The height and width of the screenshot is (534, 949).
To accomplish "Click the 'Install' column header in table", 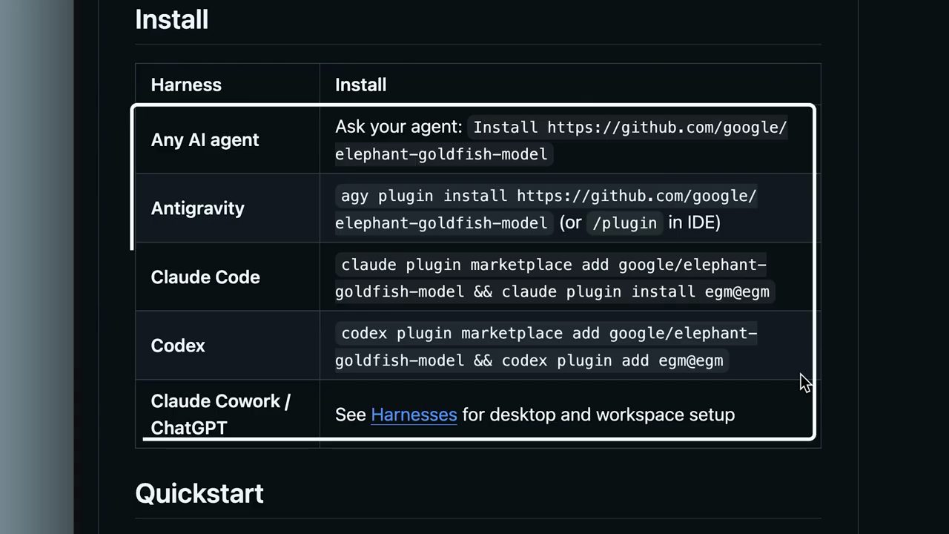I will [x=360, y=85].
